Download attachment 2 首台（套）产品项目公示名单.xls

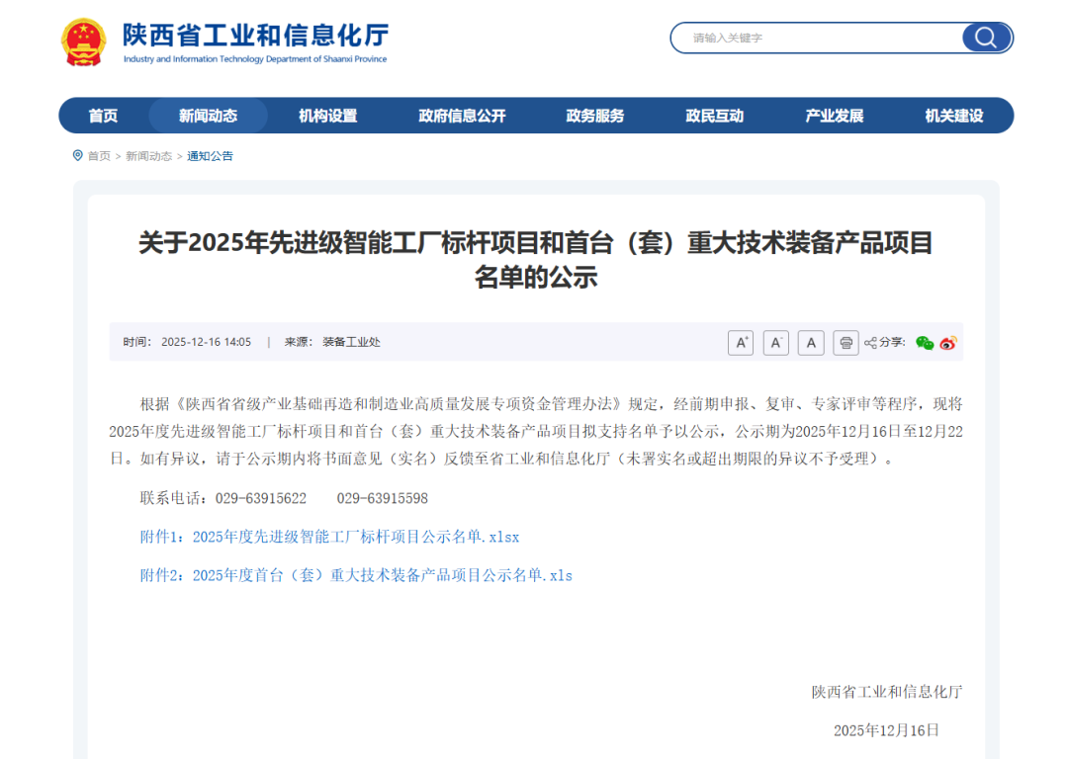click(356, 575)
